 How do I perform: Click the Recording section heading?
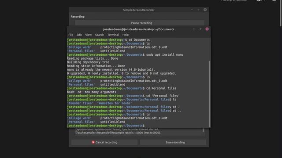[78, 17]
